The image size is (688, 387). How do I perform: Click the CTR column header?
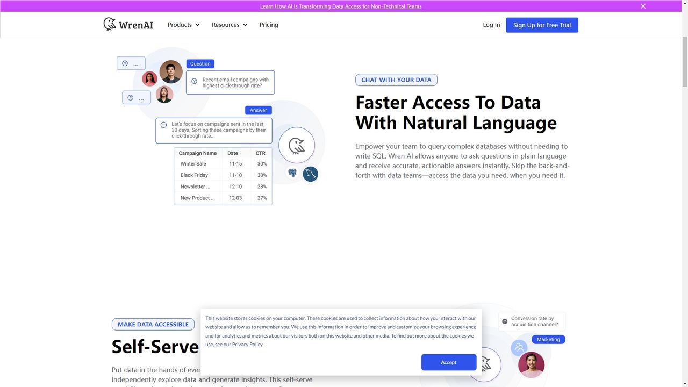coord(260,153)
